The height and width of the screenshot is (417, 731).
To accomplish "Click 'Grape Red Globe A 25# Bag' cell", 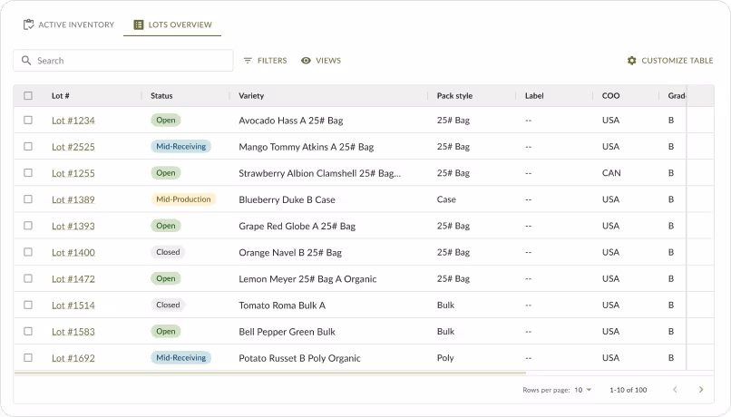I will pos(297,226).
